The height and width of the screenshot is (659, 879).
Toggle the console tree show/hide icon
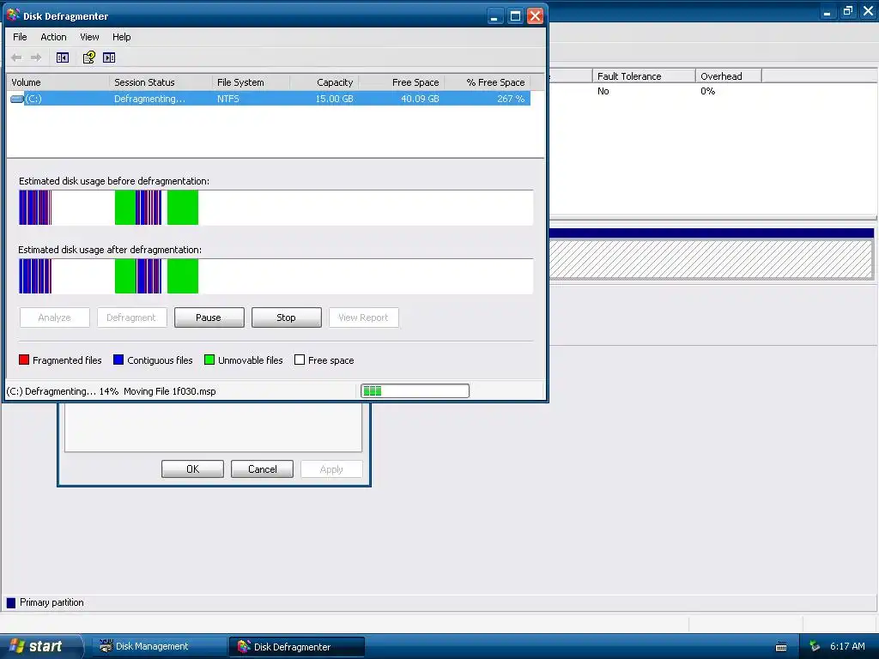[x=62, y=57]
